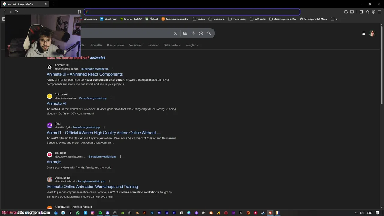384x216 pixels.
Task: Search by image with Google Lens
Action: (201, 33)
